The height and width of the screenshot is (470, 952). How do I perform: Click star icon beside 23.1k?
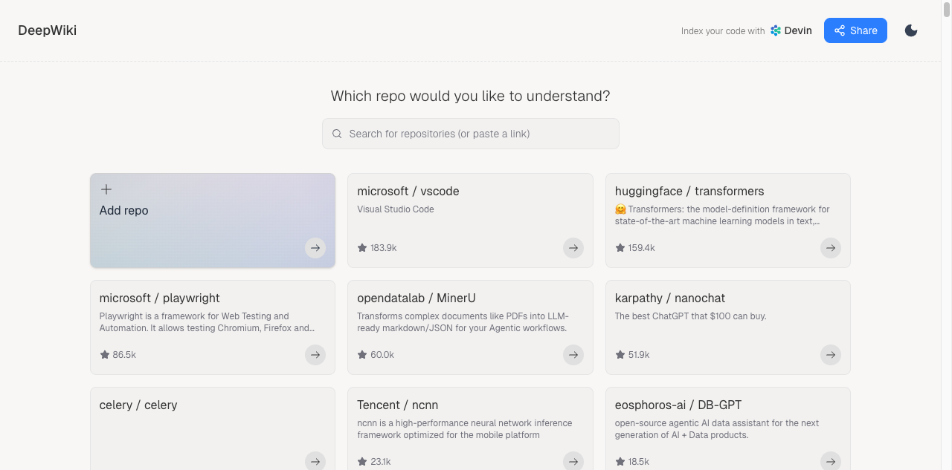pos(362,462)
